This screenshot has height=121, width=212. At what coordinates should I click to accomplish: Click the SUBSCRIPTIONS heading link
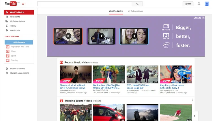[x=12, y=37]
